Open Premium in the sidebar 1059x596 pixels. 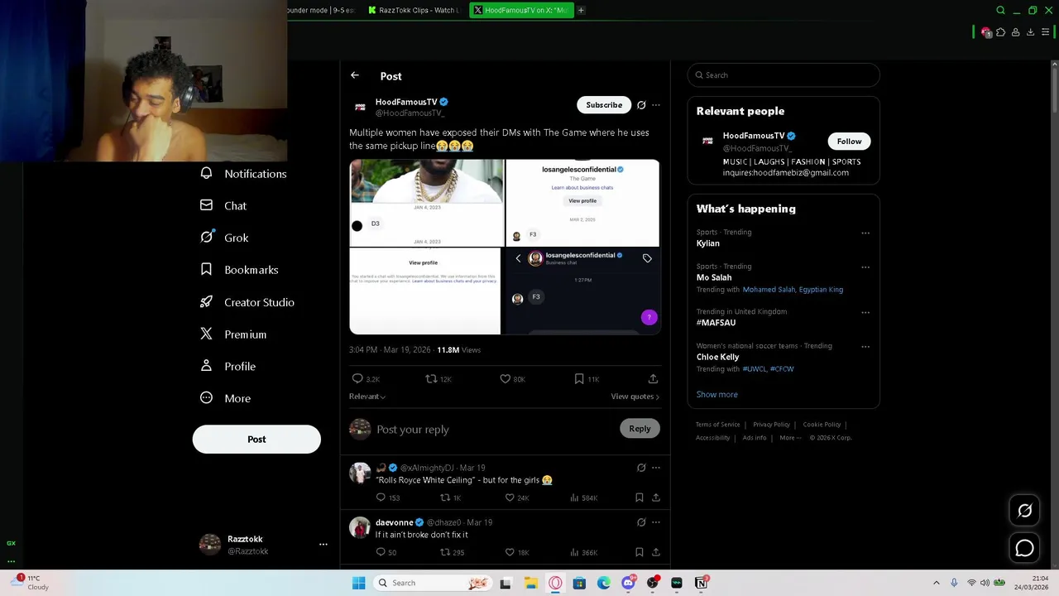(x=233, y=334)
